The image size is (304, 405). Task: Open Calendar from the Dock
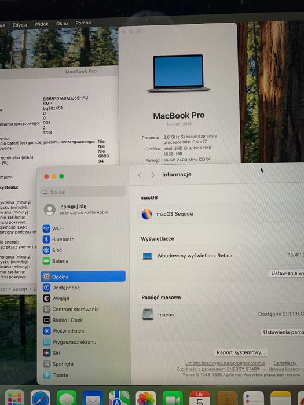[x=200, y=398]
